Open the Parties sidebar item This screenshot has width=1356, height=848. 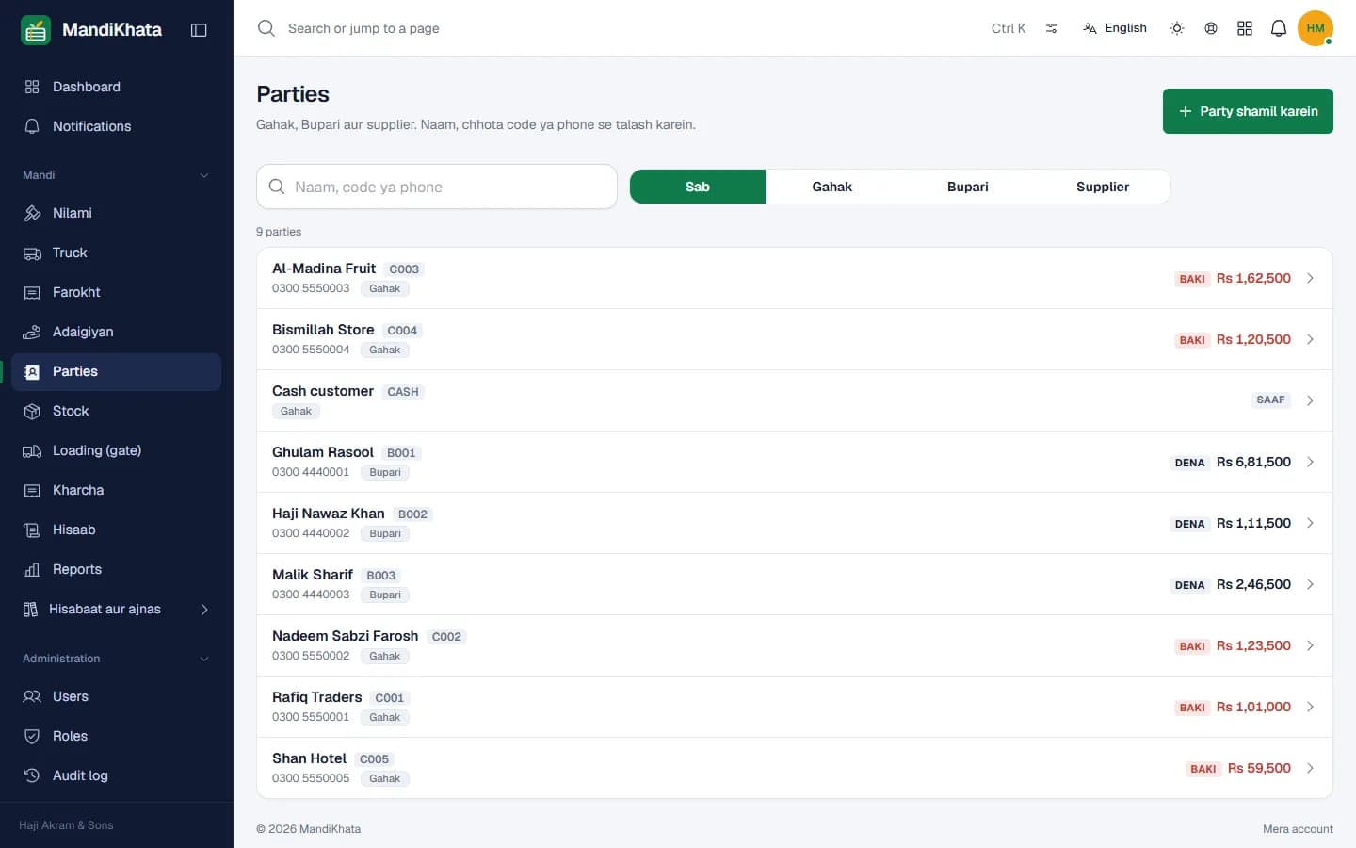pyautogui.click(x=116, y=371)
